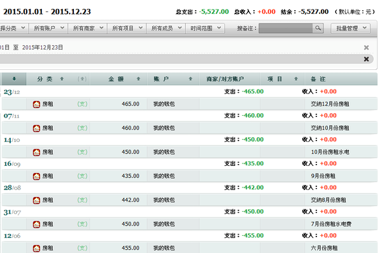Focus the 搜备注 search field

pos(285,28)
